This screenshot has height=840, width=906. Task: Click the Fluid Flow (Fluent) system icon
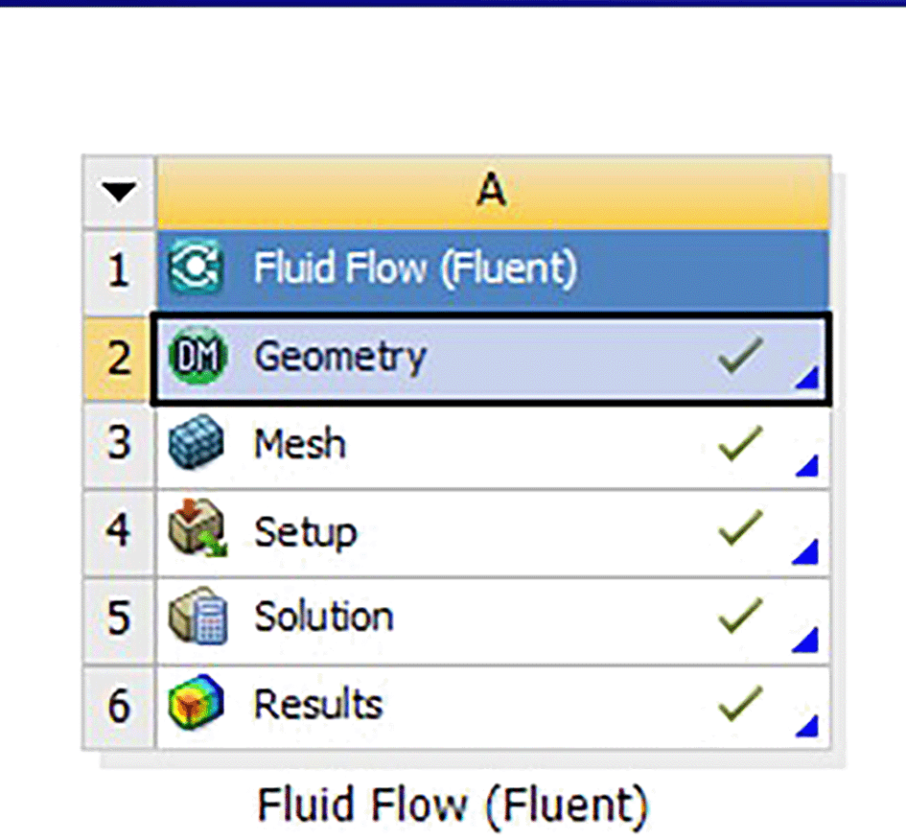pos(196,268)
